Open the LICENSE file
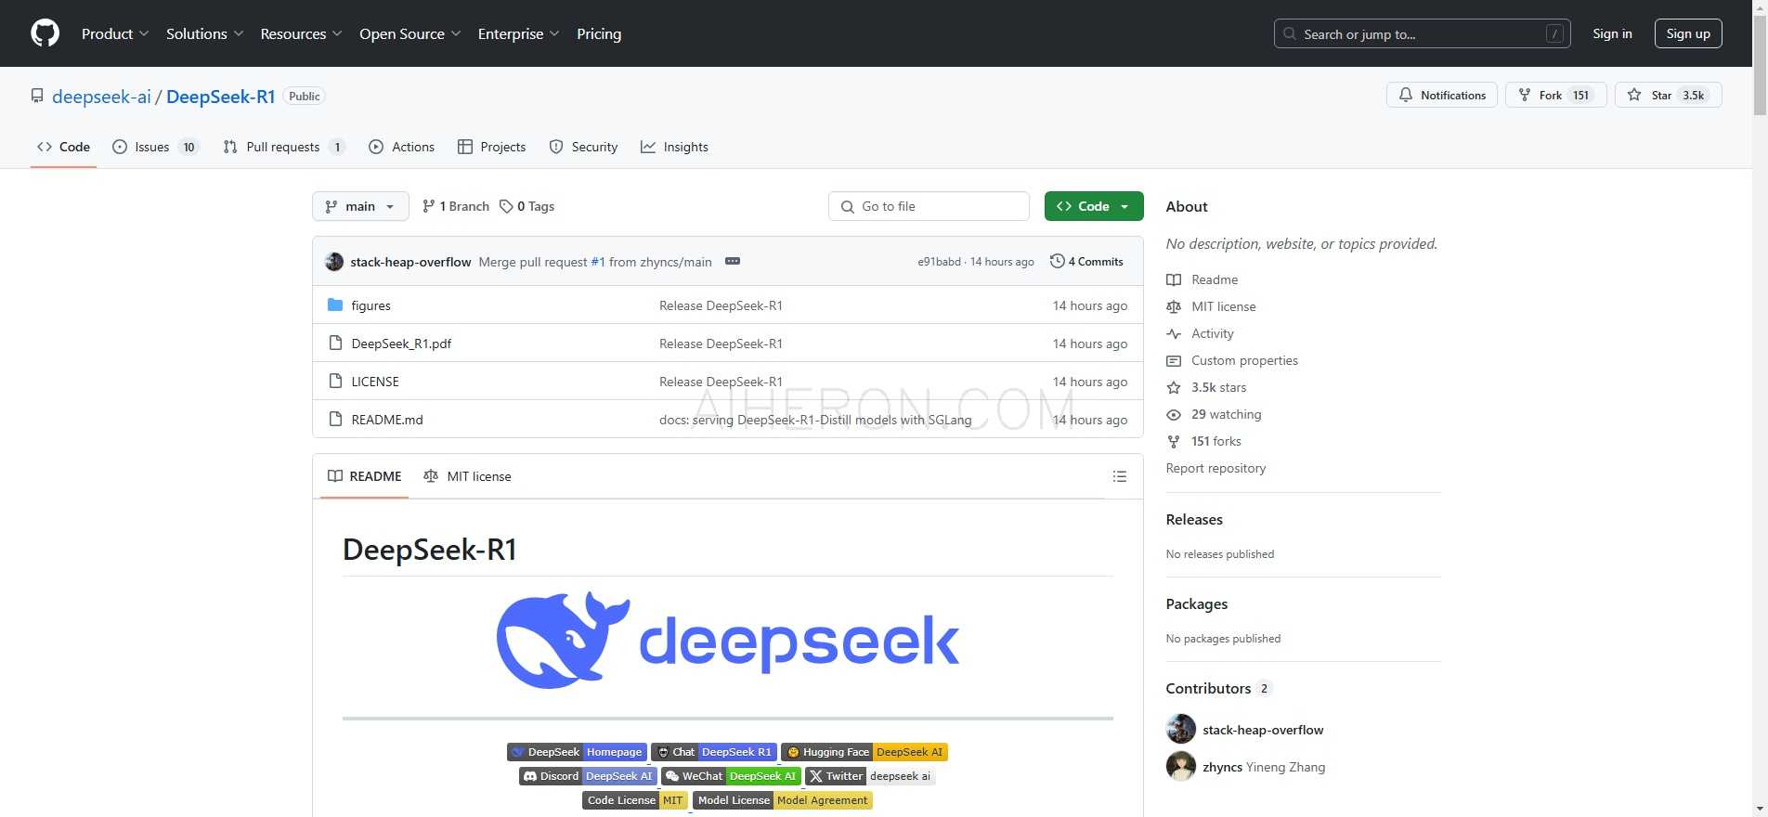 pos(375,382)
